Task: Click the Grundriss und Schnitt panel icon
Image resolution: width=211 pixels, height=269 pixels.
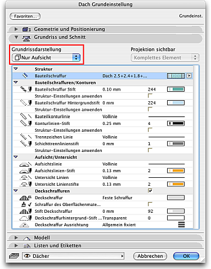Action: point(26,38)
